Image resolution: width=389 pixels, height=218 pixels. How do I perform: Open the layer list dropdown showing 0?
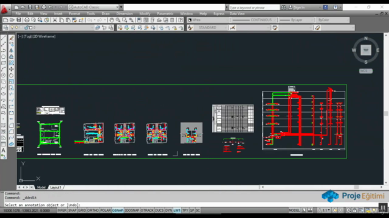pyautogui.click(x=52, y=28)
